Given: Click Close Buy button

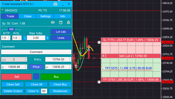Looking at the screenshot, I should coord(60,84).
